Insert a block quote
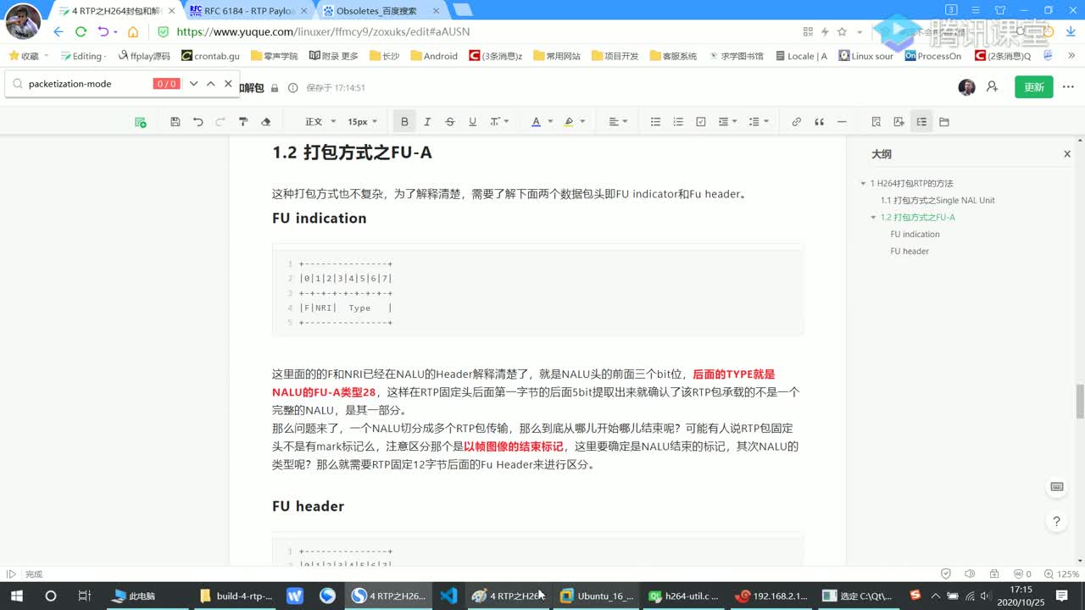This screenshot has width=1085, height=610. tap(819, 122)
